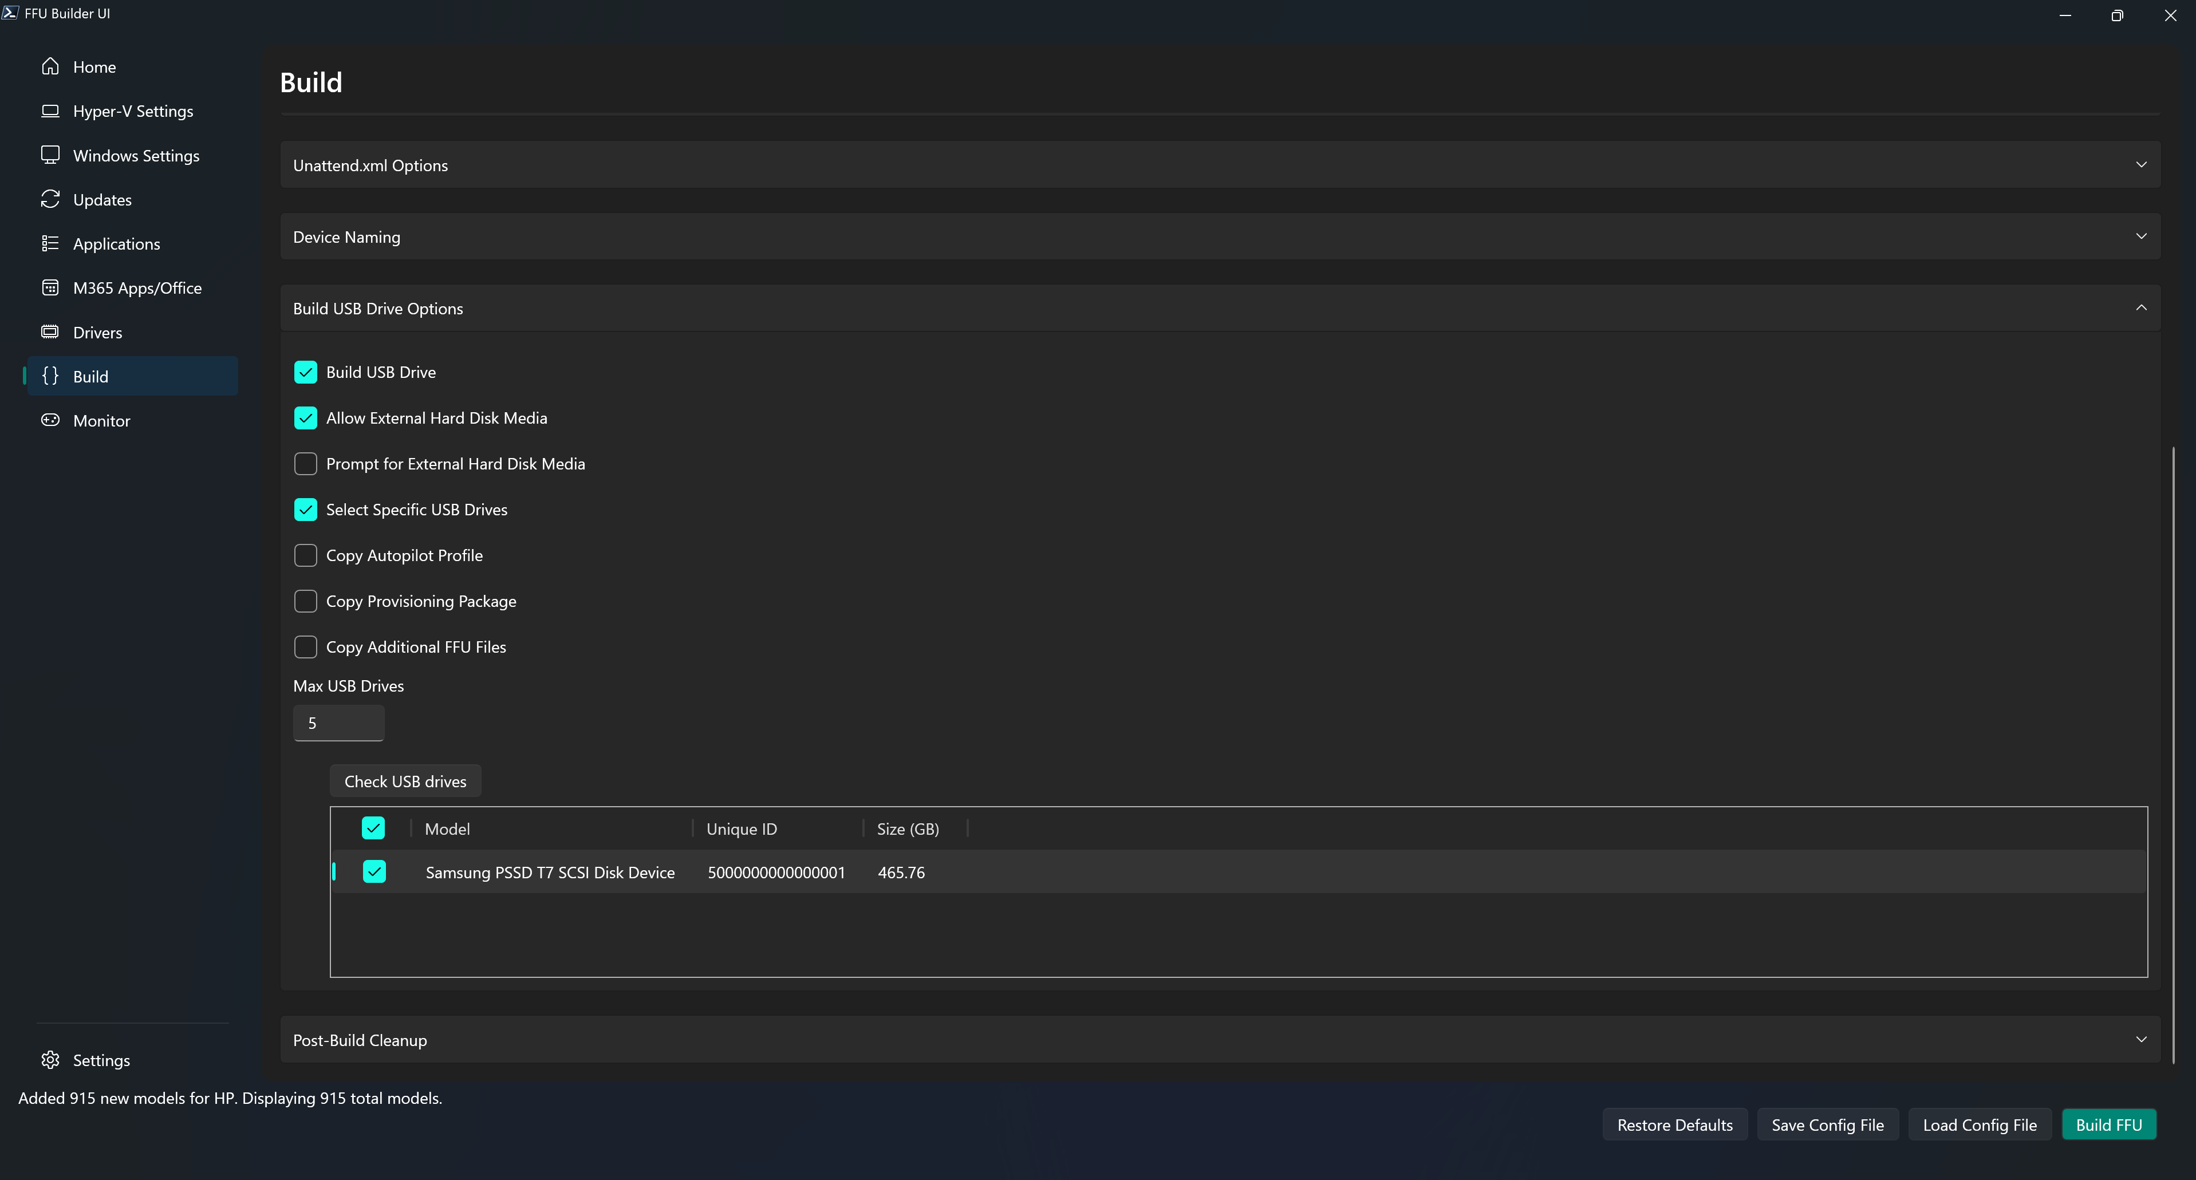Click the Max USB Drives input field
Image resolution: width=2196 pixels, height=1180 pixels.
pos(338,723)
